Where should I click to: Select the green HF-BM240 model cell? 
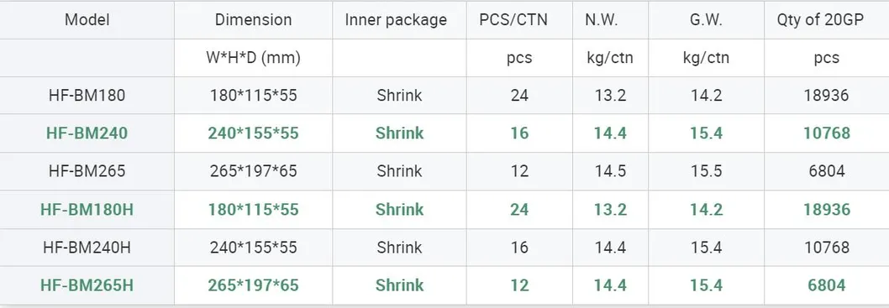(87, 133)
